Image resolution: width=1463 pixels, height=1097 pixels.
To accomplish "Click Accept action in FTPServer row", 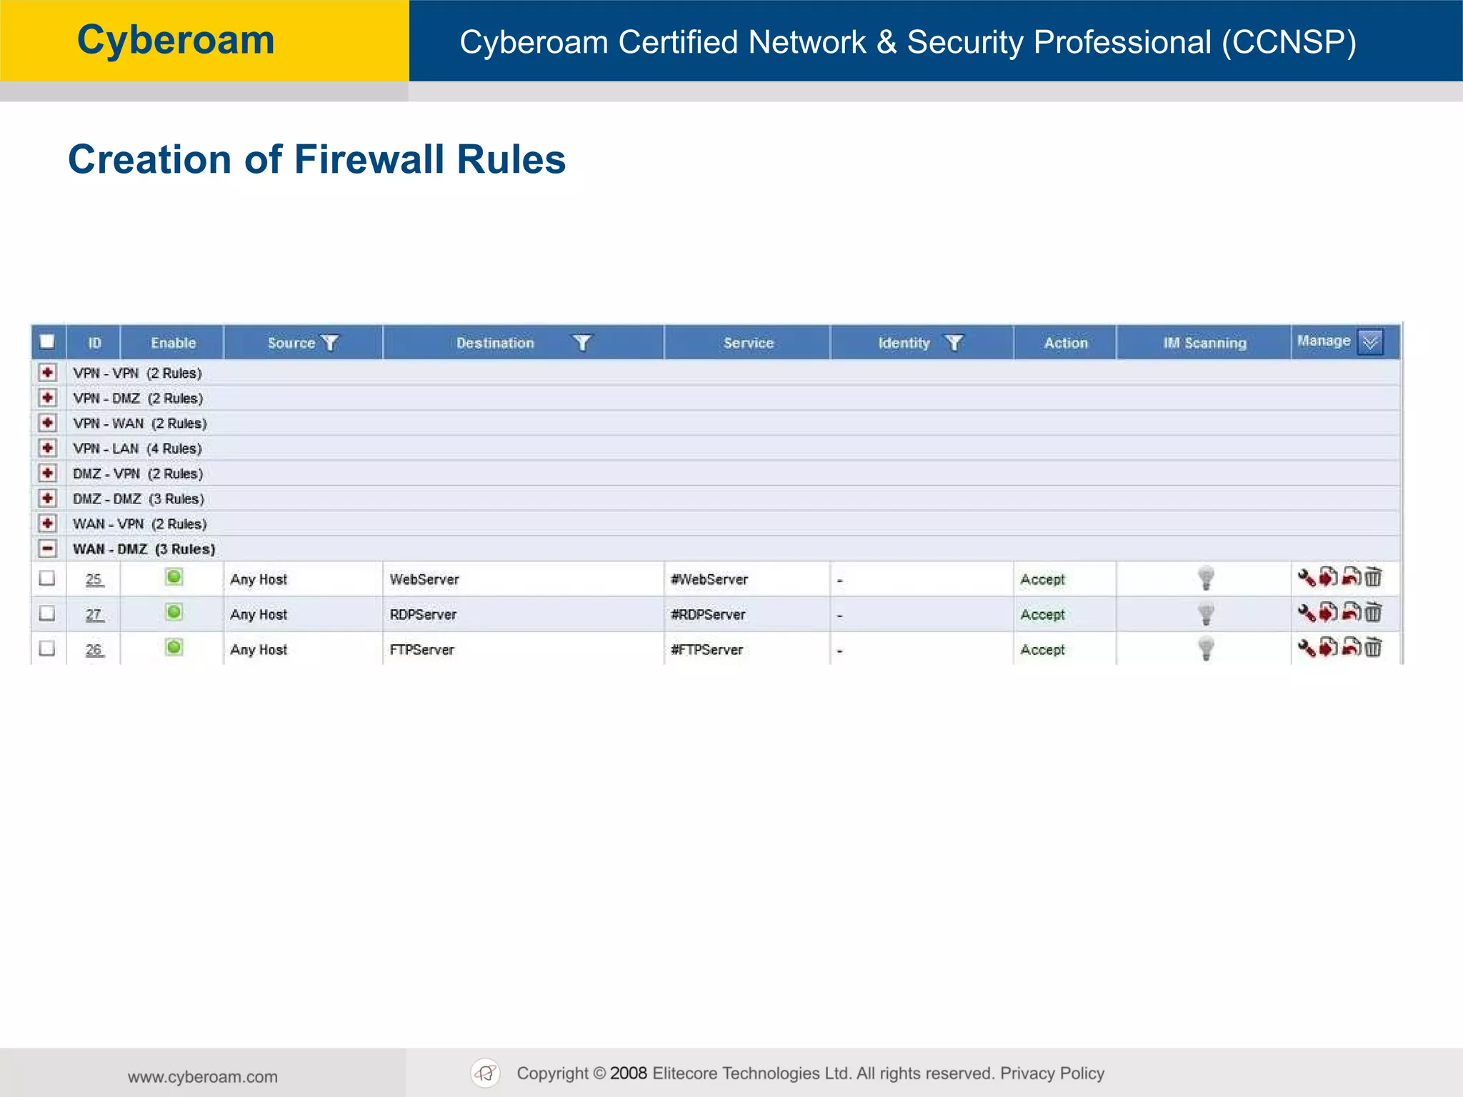I will coord(1042,649).
